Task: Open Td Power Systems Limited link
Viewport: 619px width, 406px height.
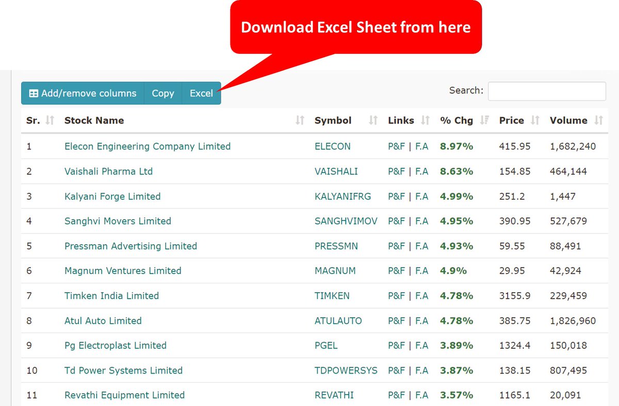Action: [x=123, y=370]
